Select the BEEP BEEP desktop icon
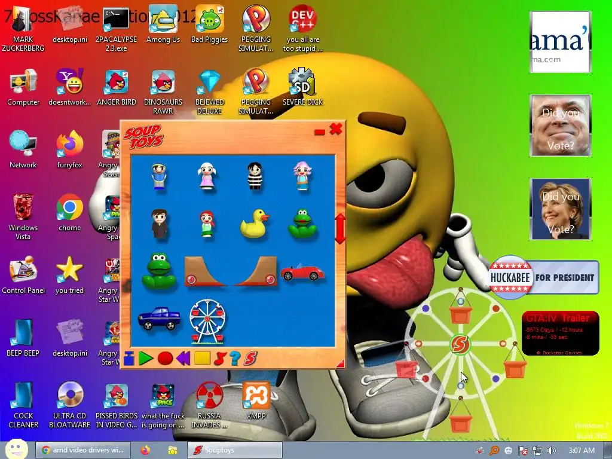Screen dimensions: 612x459 [x=23, y=338]
